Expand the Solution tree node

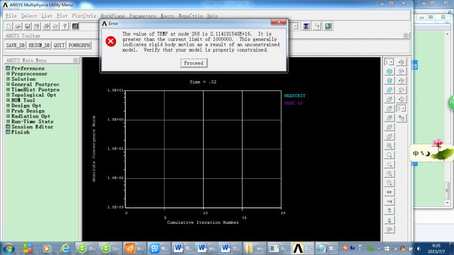8,79
